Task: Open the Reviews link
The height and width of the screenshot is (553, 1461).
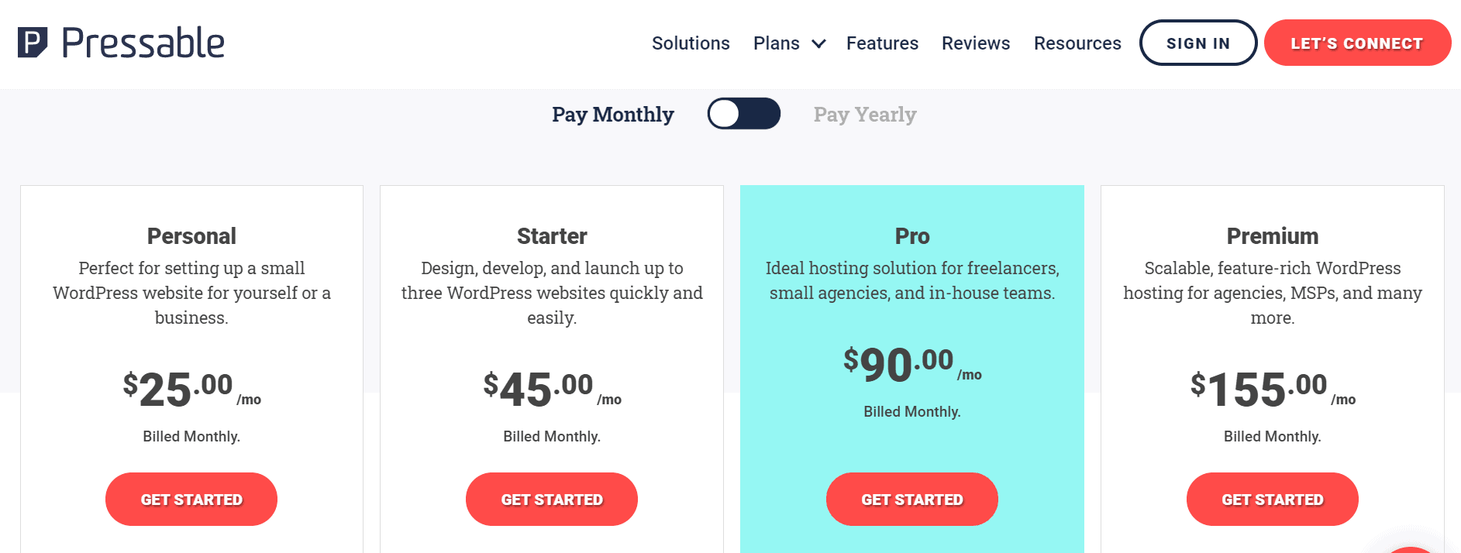Action: click(x=976, y=43)
